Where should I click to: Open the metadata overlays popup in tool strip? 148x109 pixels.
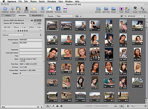(116, 106)
